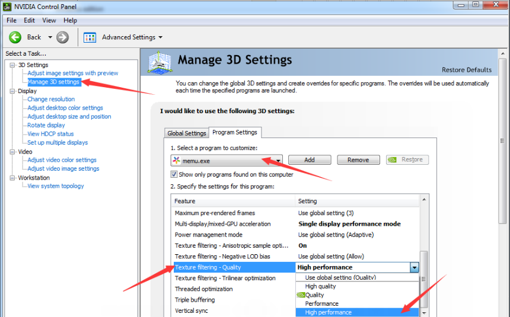The height and width of the screenshot is (317, 510).
Task: Open the Texture filtering Quality dropdown arrow
Action: (x=414, y=267)
